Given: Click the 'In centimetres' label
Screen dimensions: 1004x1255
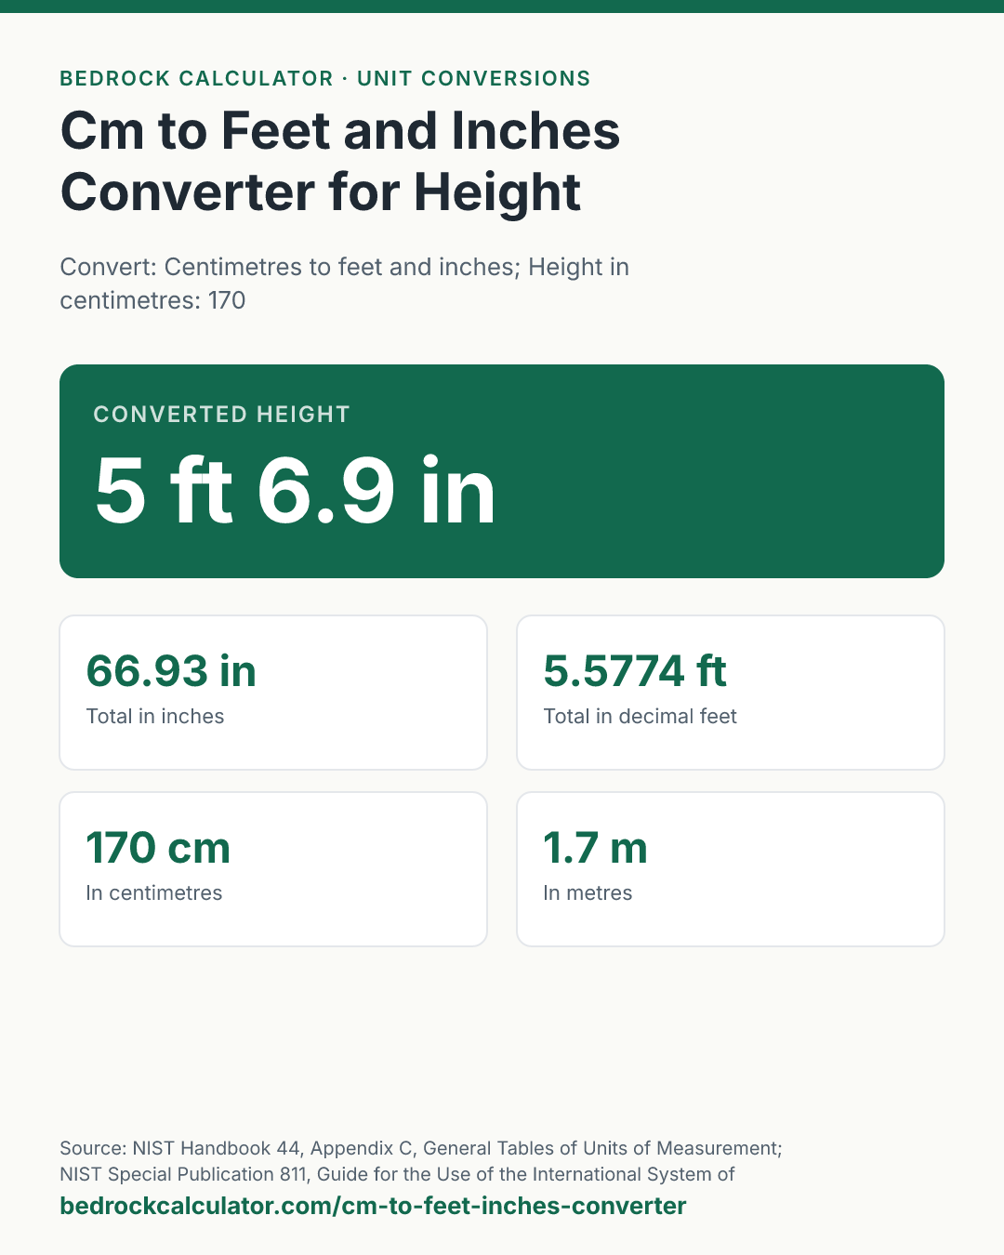Looking at the screenshot, I should [154, 892].
